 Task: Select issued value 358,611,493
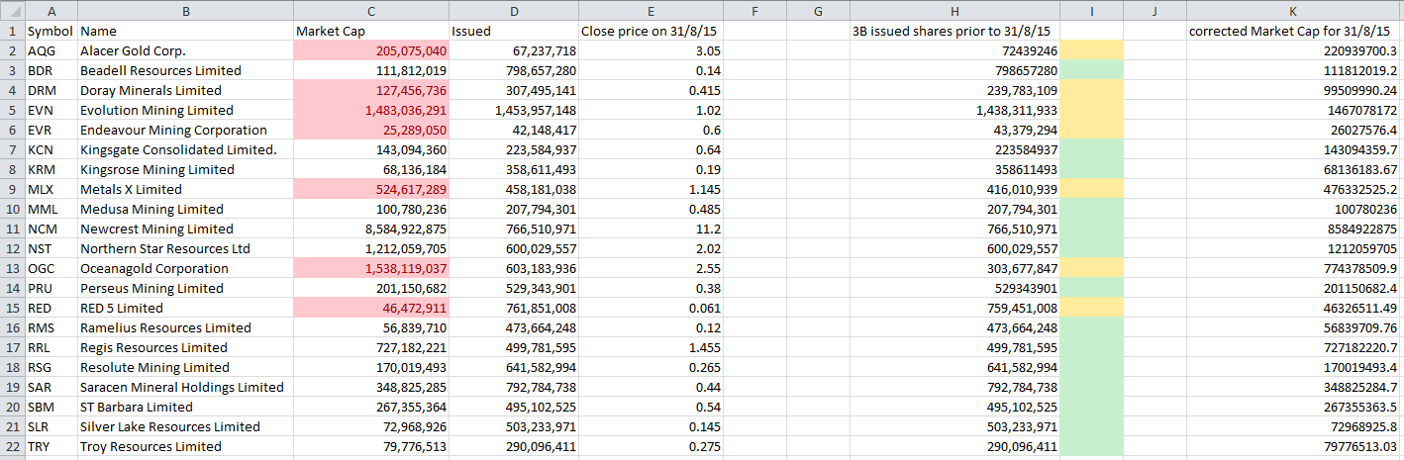513,169
